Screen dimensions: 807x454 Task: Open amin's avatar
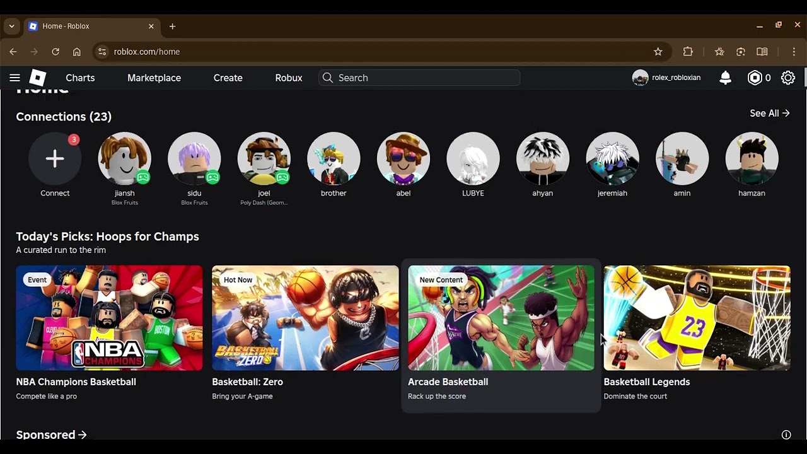(x=682, y=158)
